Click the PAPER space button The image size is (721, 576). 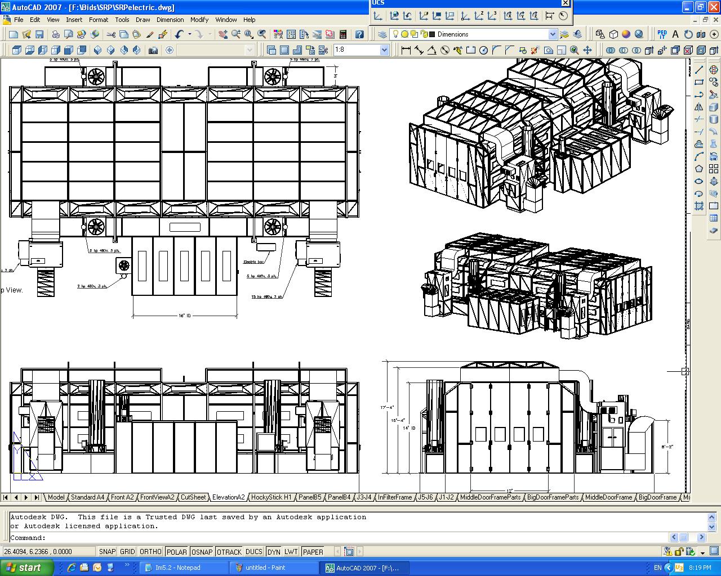click(313, 552)
